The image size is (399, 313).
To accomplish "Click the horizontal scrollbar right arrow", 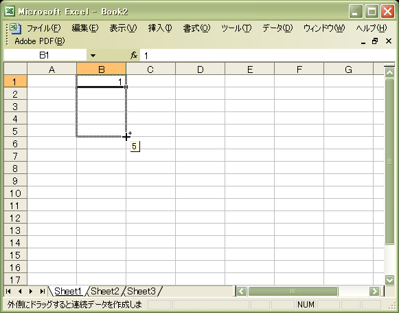I will pos(374,291).
